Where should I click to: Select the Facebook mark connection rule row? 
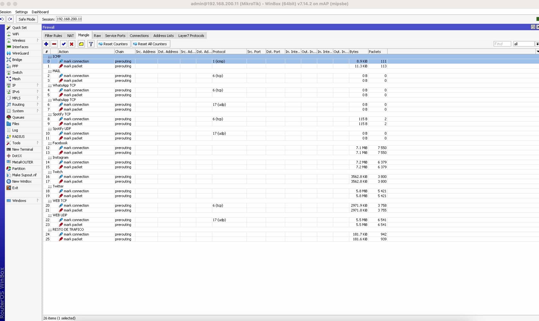click(76, 148)
